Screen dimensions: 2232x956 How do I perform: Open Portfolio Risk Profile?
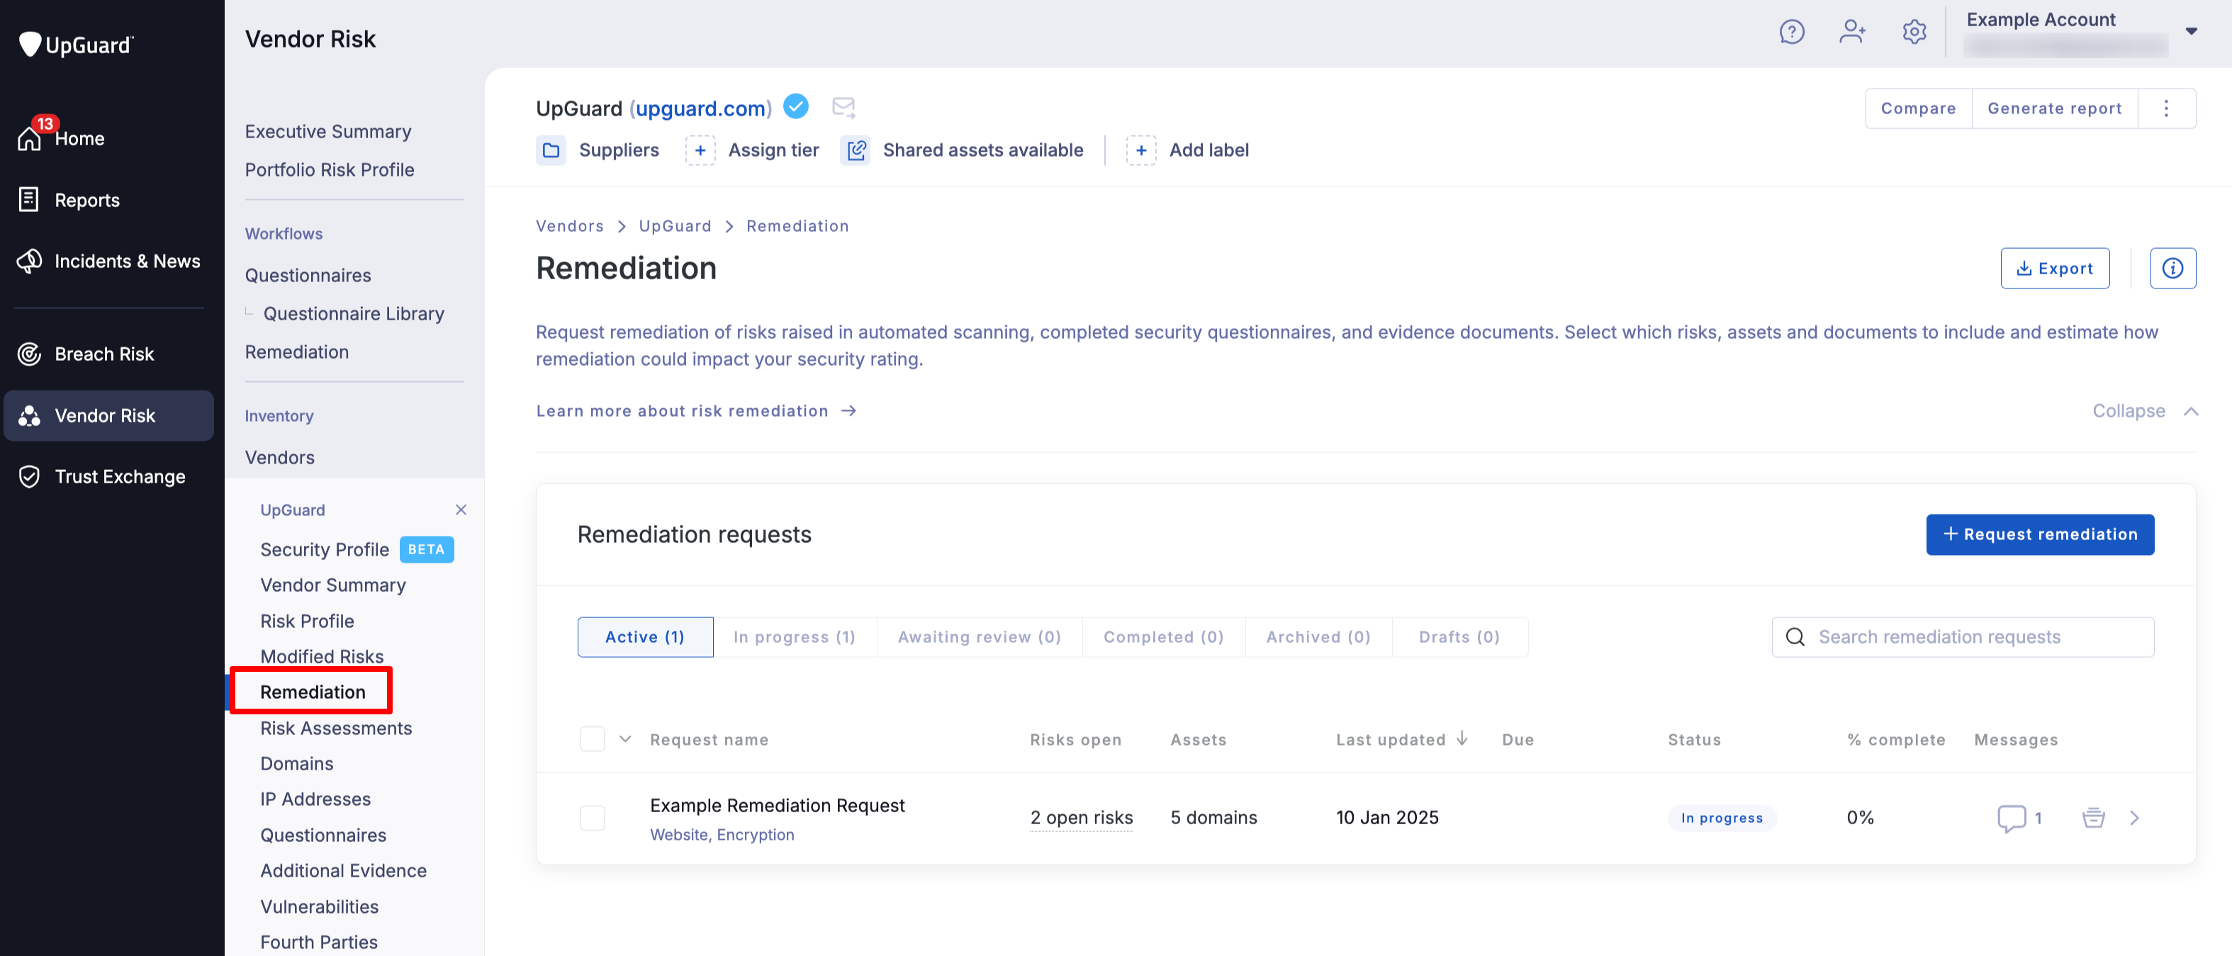330,169
